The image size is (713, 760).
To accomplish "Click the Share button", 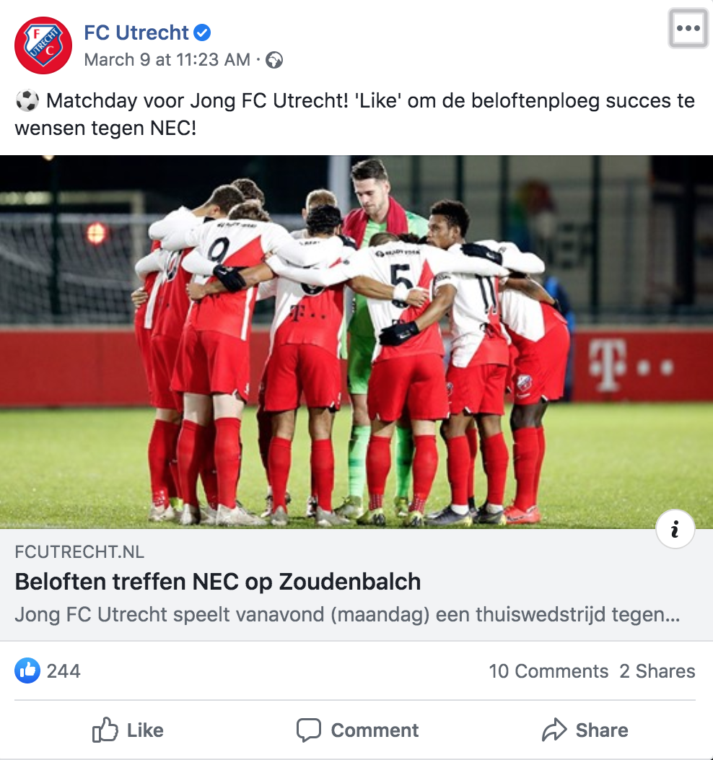I will (585, 730).
